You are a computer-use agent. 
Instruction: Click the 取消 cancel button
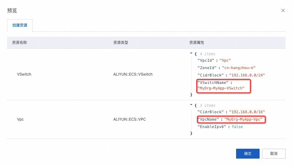[x=274, y=154]
